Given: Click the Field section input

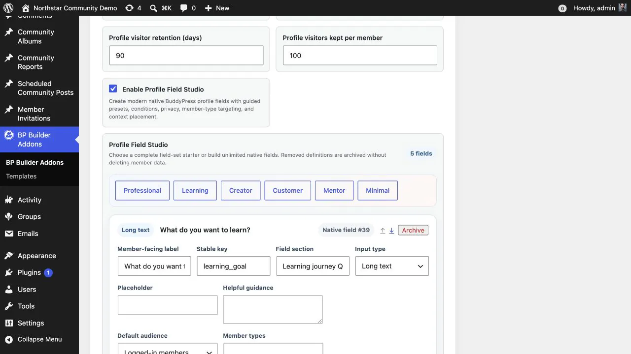Looking at the screenshot, I should coord(313,266).
